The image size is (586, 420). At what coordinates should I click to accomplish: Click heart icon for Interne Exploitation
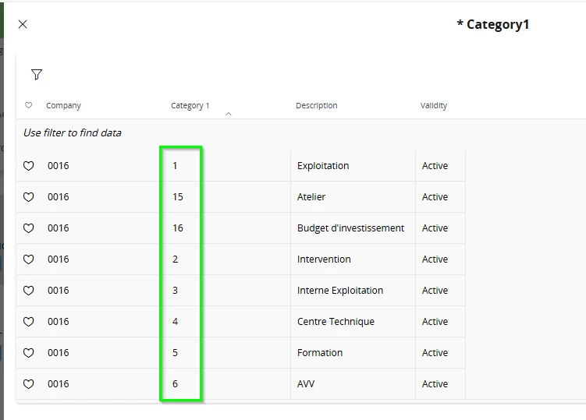(29, 291)
